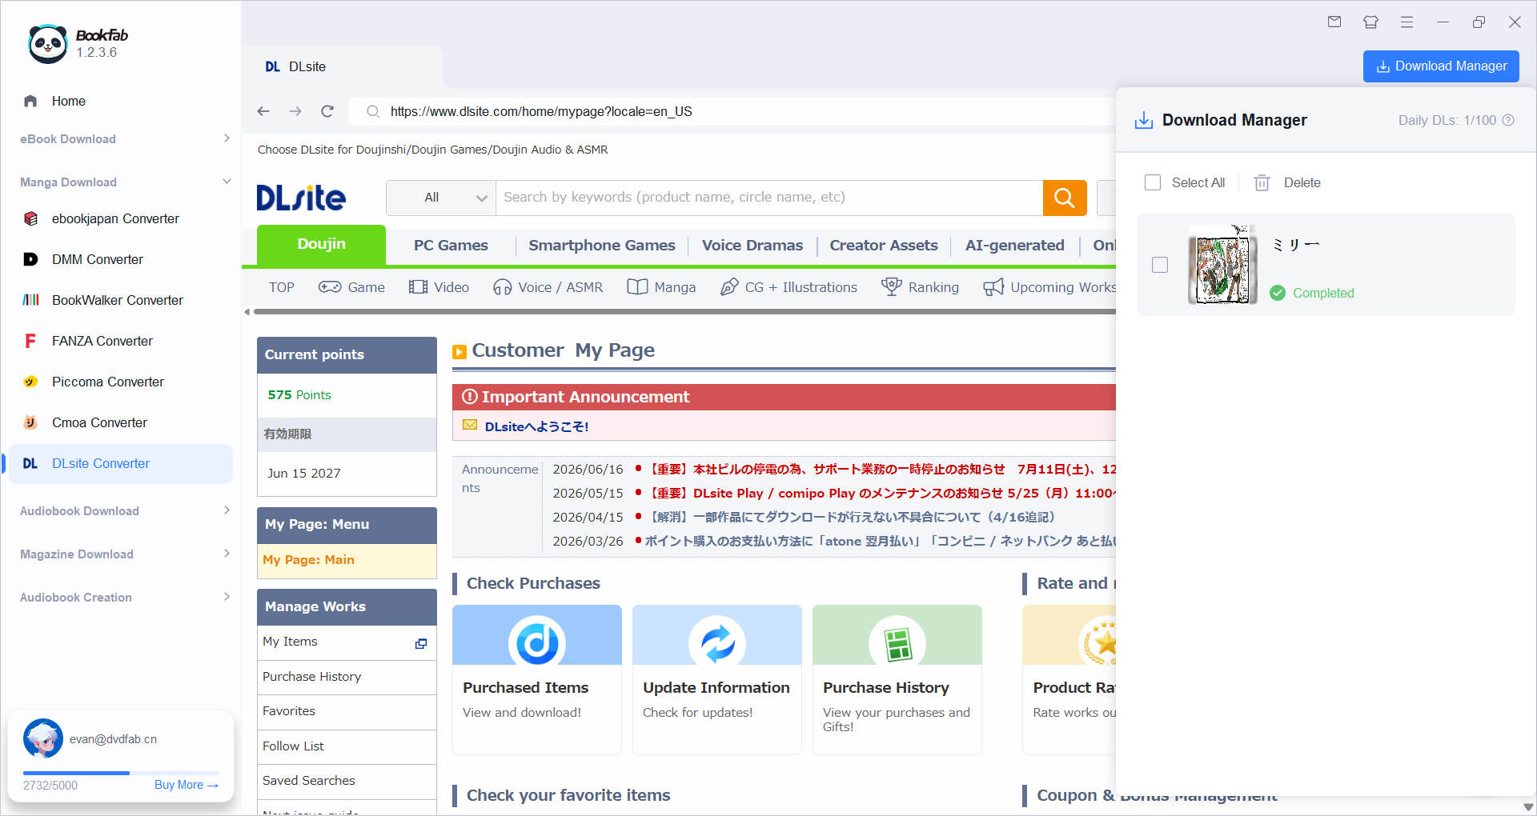Click My Items external window icon

[421, 643]
